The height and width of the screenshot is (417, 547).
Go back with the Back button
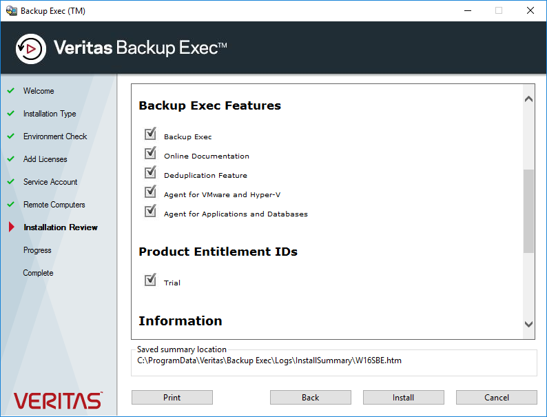(x=311, y=398)
